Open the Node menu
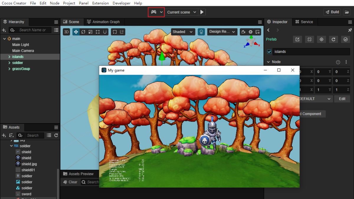Image resolution: width=354 pixels, height=199 pixels. tap(55, 3)
